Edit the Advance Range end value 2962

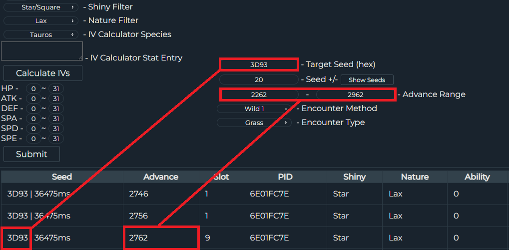[x=355, y=94]
